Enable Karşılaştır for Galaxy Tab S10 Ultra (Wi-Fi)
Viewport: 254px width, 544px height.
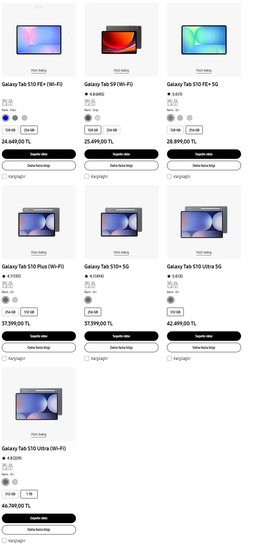(4, 541)
